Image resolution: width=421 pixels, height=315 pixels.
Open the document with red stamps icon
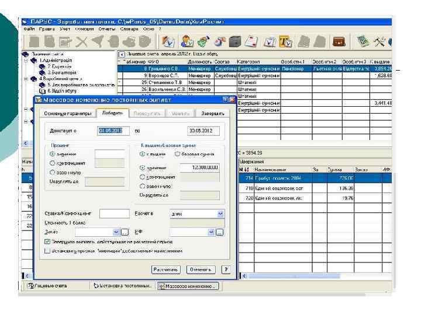click(x=251, y=41)
